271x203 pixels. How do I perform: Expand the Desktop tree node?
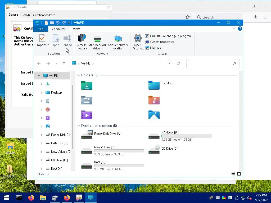[x=41, y=93]
